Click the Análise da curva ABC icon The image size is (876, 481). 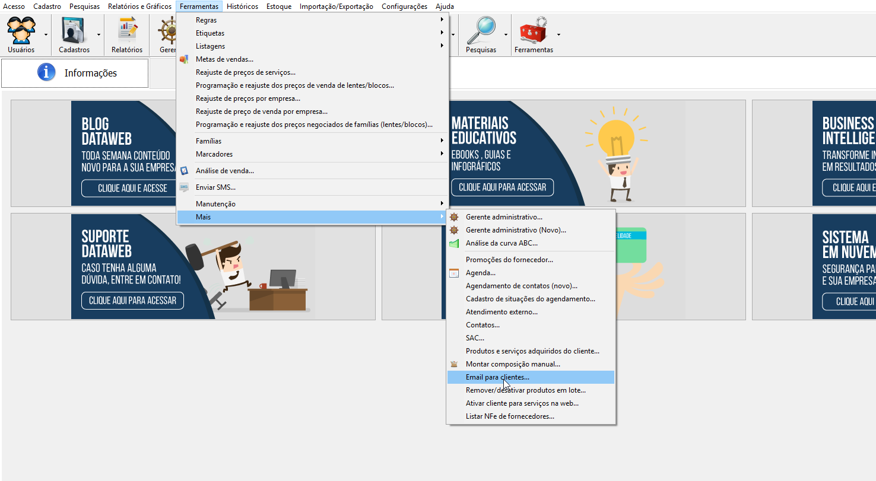tap(454, 243)
